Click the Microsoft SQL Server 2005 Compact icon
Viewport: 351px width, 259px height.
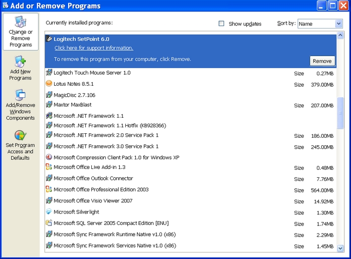(49, 222)
